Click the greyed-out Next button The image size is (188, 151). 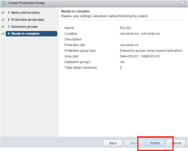[134, 143]
